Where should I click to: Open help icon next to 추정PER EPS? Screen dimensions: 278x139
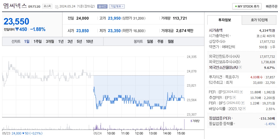(x=234, y=97)
